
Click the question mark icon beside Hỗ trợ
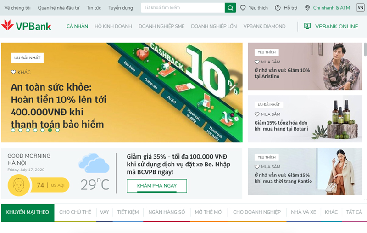278,8
